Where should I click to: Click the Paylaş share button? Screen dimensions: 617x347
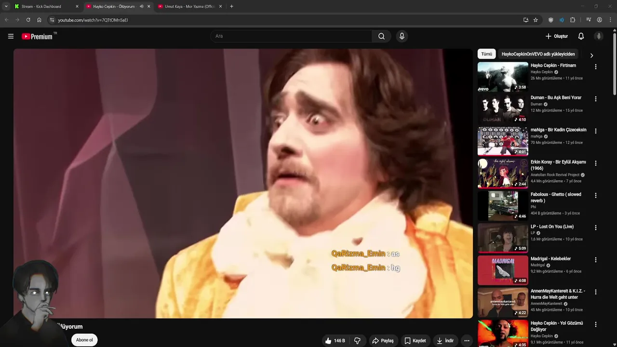click(383, 340)
